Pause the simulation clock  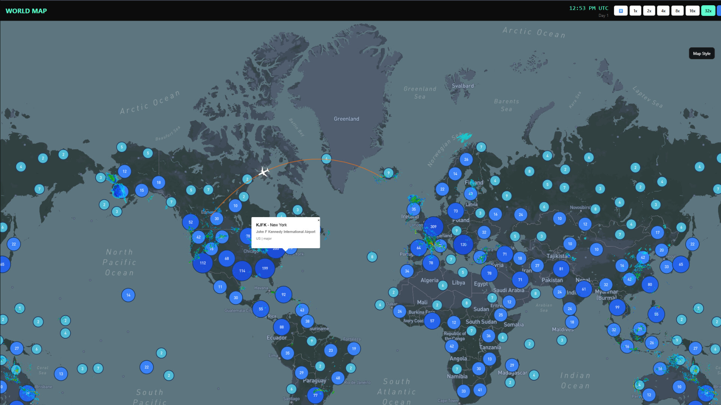tap(621, 11)
